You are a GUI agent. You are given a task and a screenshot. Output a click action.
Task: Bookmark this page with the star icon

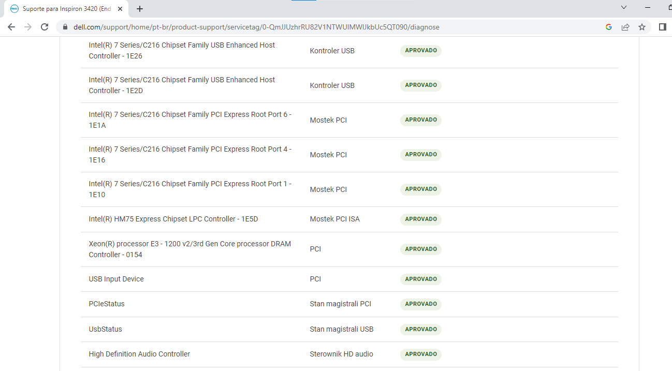point(642,27)
